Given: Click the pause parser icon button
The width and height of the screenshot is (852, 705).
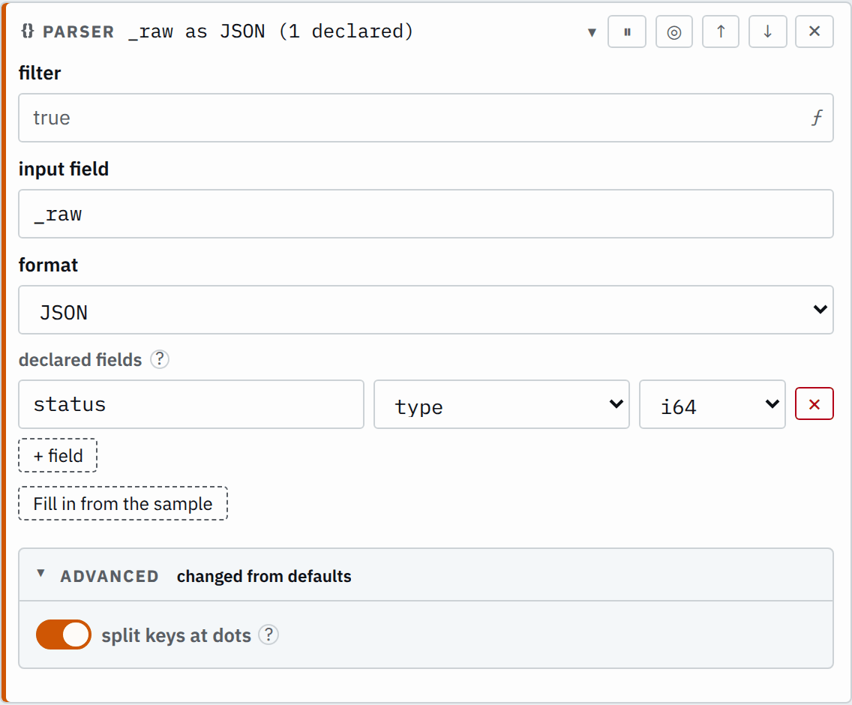Looking at the screenshot, I should 626,32.
